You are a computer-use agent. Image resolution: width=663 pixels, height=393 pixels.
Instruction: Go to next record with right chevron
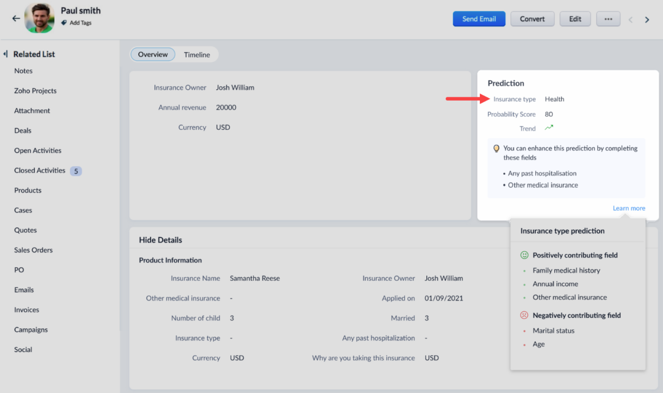click(x=647, y=19)
